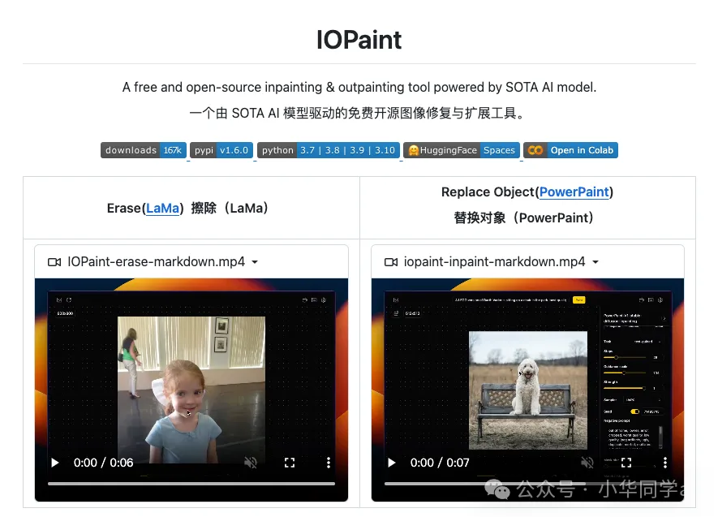This screenshot has height=517, width=718.
Task: Enter fullscreen on the left erase video
Action: coord(290,462)
